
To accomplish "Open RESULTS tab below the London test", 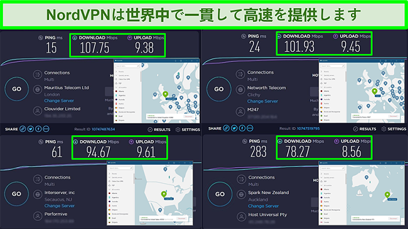I will point(159,130).
